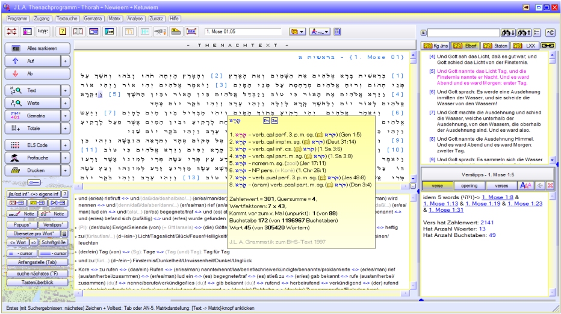The height and width of the screenshot is (314, 561).
Task: Expand the plus next to Totale
Action: (x=65, y=128)
